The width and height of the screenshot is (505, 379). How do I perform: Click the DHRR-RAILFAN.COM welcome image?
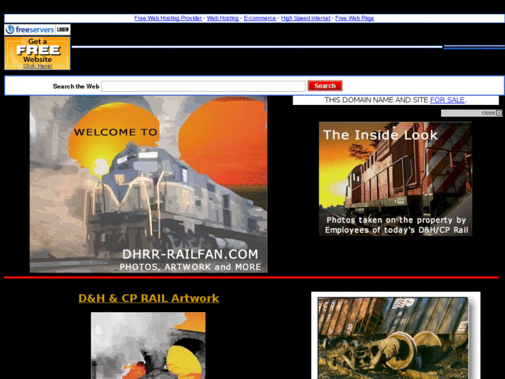pyautogui.click(x=149, y=184)
